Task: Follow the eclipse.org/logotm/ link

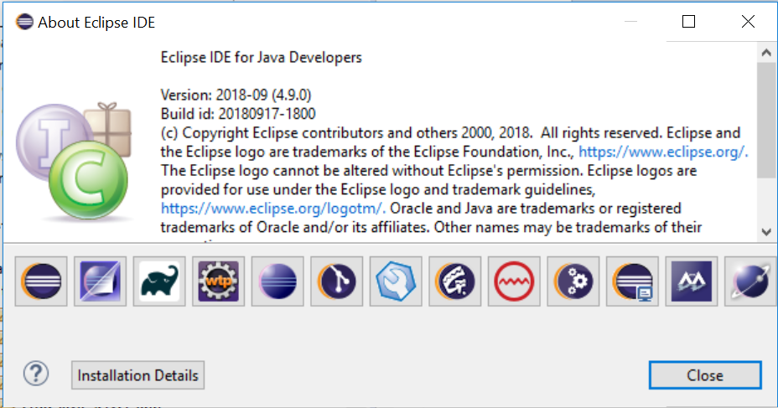Action: (272, 208)
